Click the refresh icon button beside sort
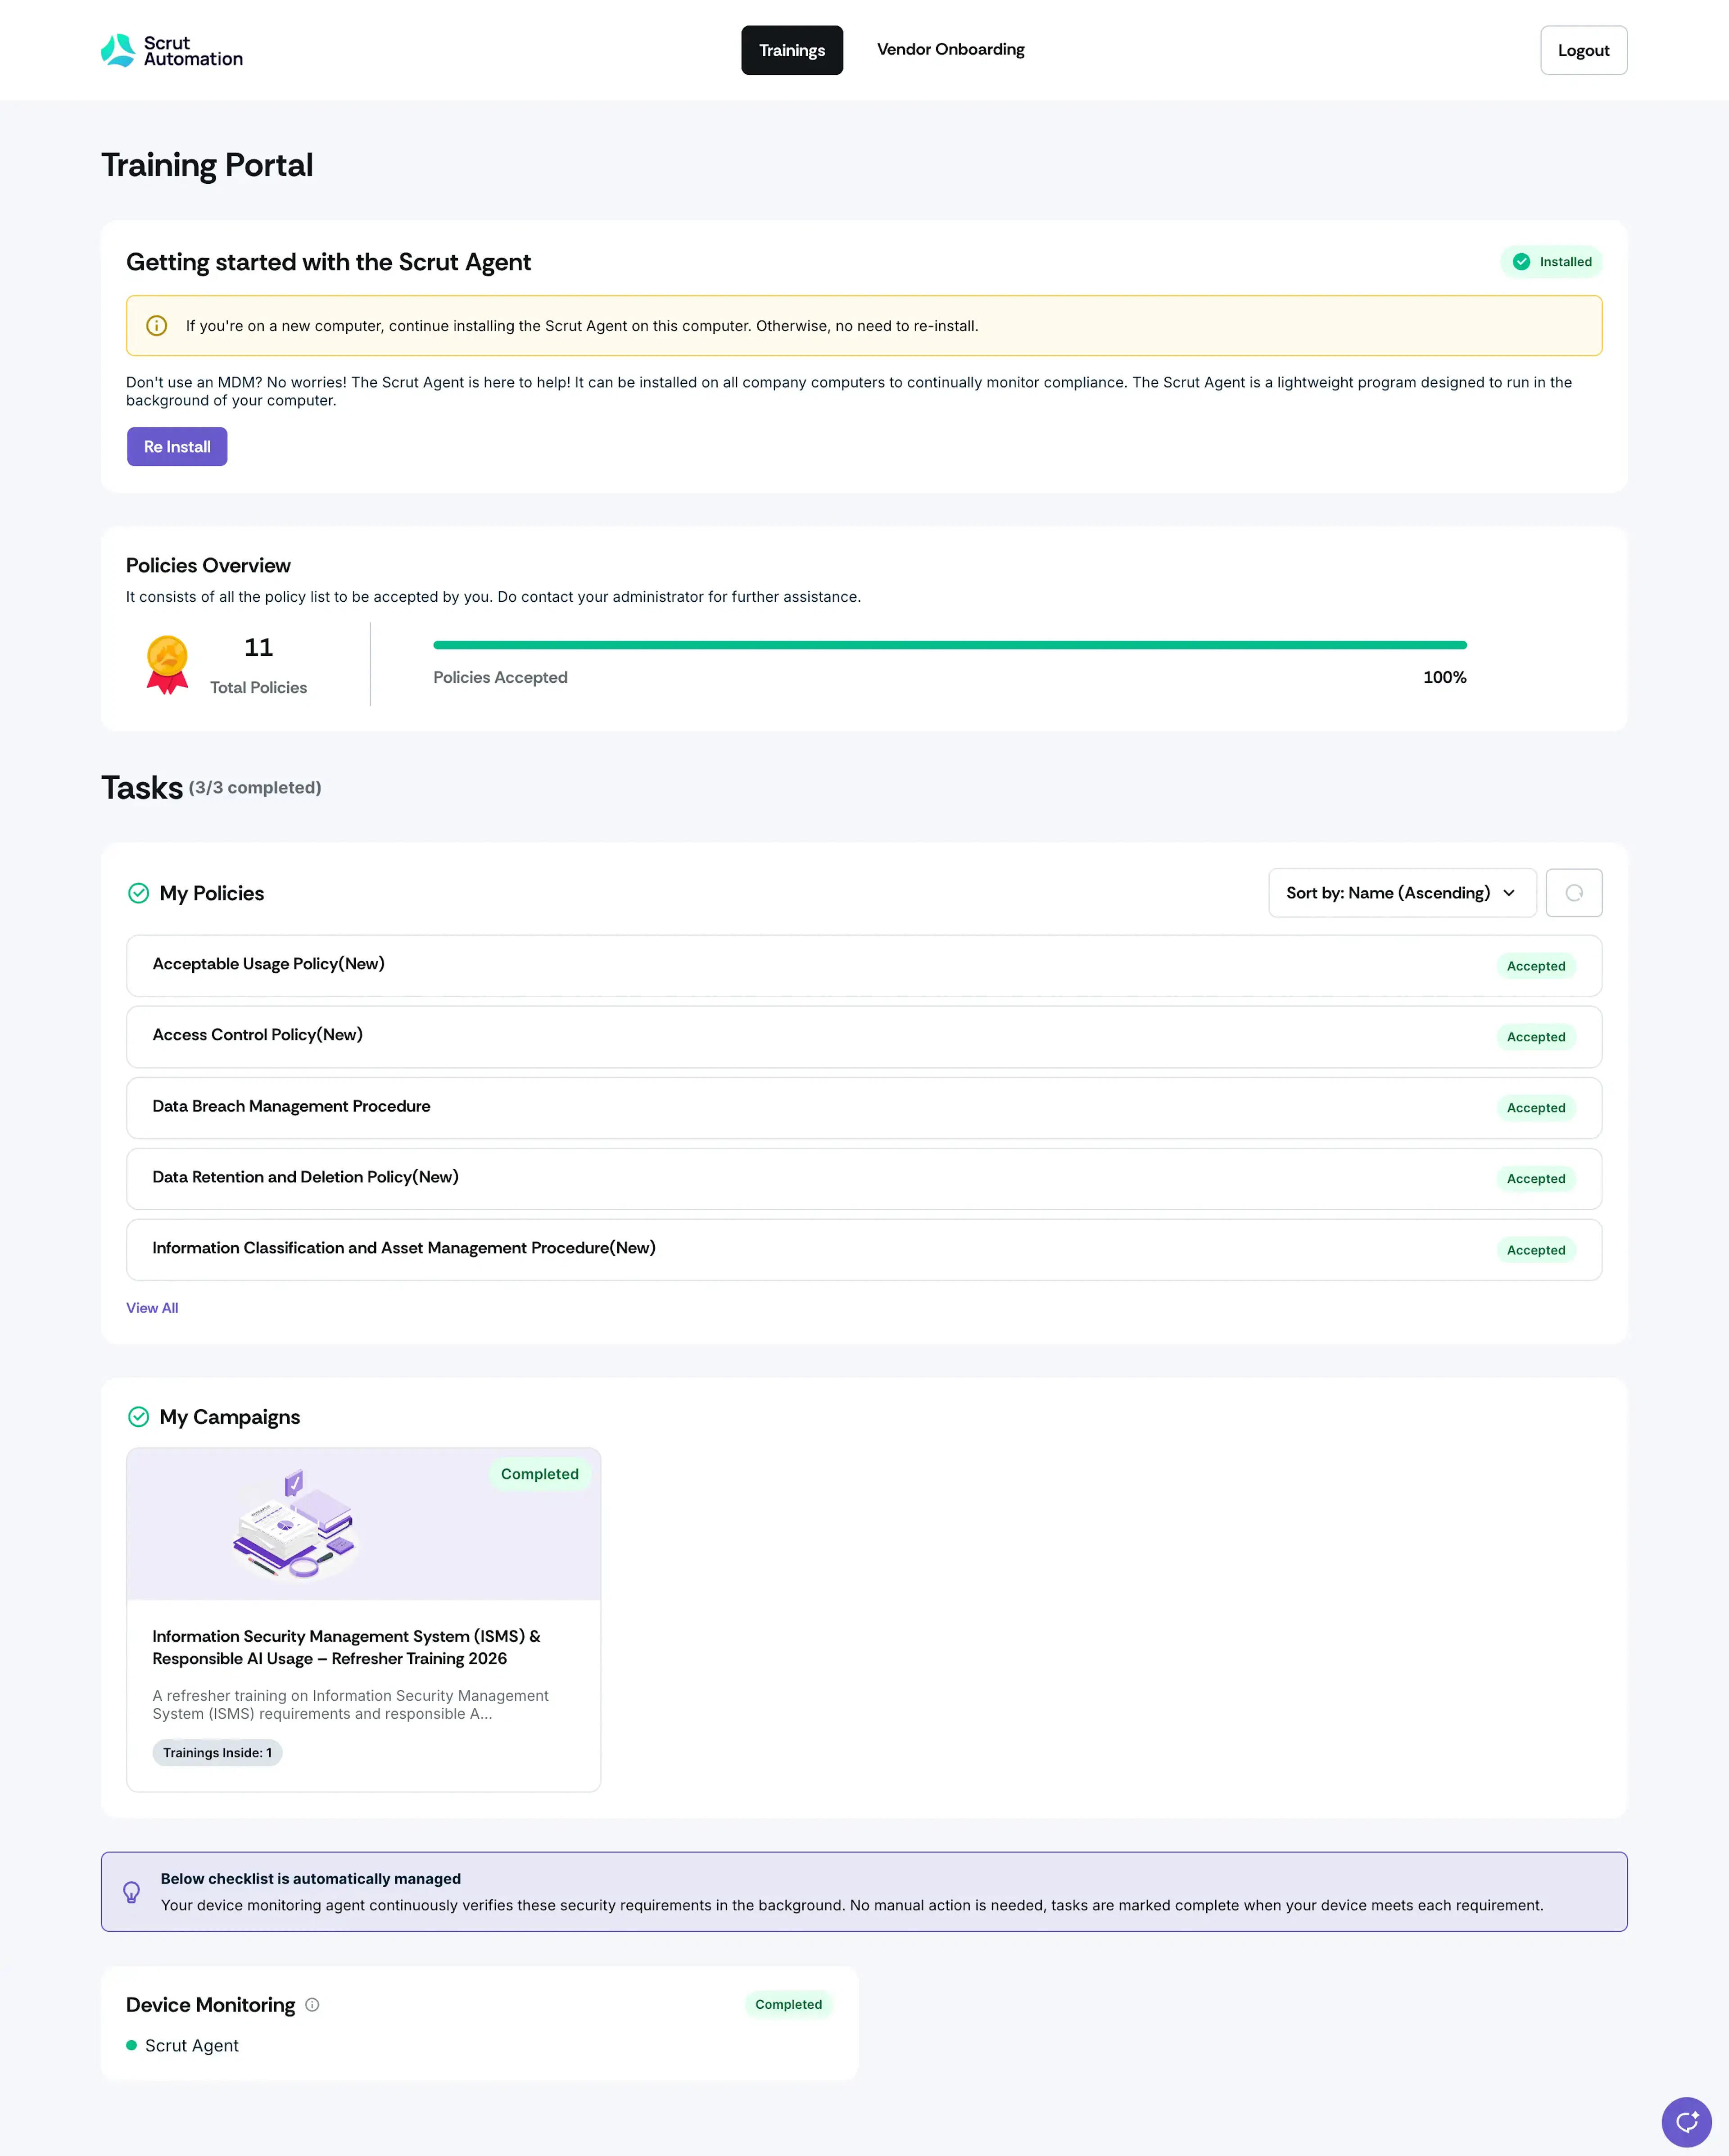The height and width of the screenshot is (2156, 1729). point(1574,893)
